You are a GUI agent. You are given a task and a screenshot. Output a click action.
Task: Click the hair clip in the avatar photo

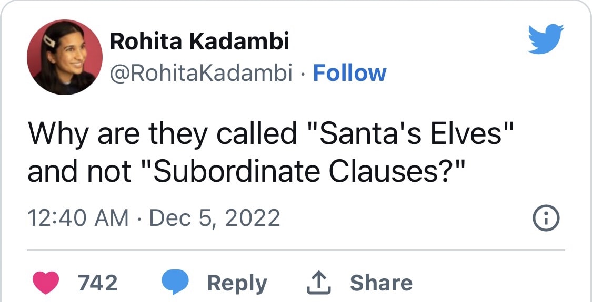[x=49, y=40]
